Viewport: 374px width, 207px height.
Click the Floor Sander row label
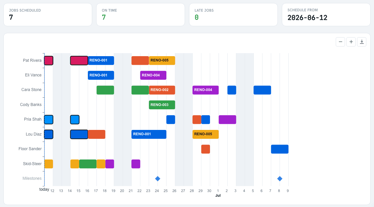[x=30, y=149]
